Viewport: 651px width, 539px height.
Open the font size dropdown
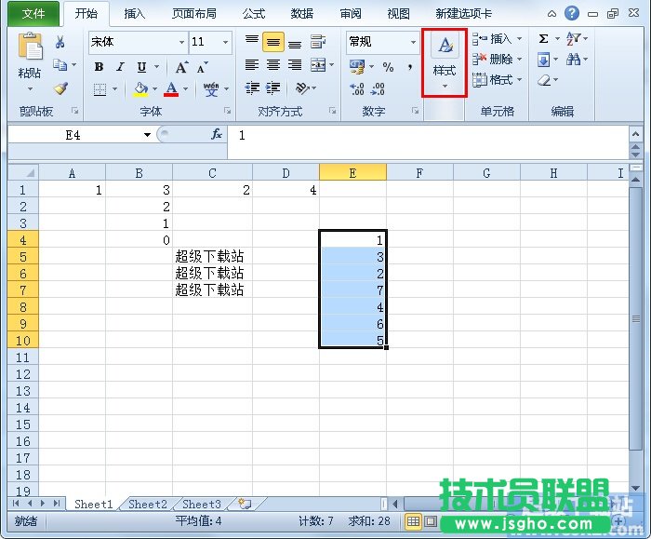[x=225, y=42]
